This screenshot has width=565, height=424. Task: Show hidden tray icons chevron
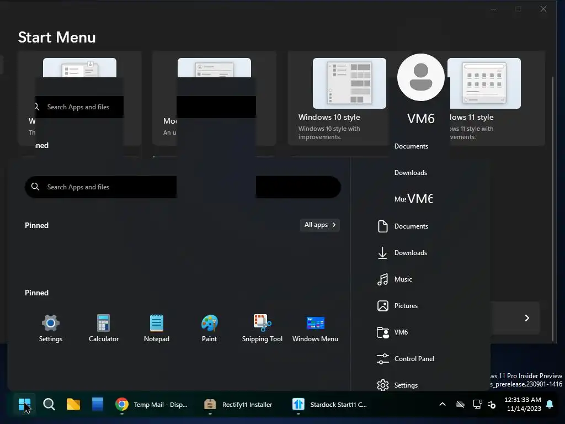[x=443, y=405]
